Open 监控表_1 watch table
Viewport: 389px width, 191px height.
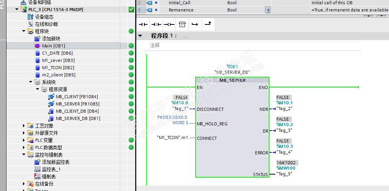(51, 170)
